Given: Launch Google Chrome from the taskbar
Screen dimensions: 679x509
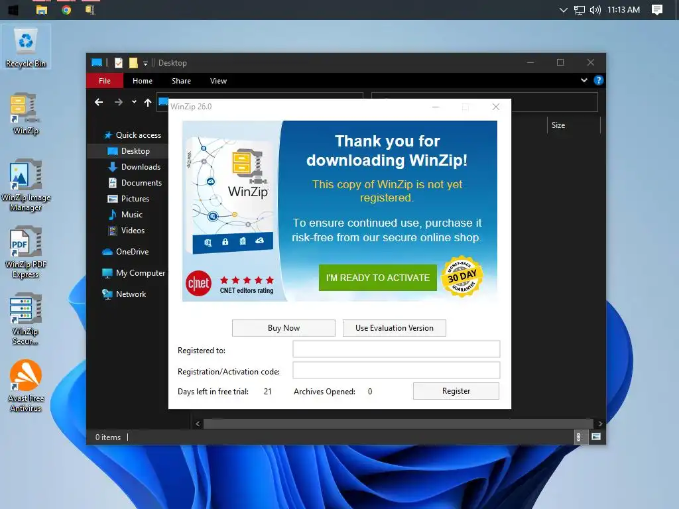Looking at the screenshot, I should coord(66,9).
